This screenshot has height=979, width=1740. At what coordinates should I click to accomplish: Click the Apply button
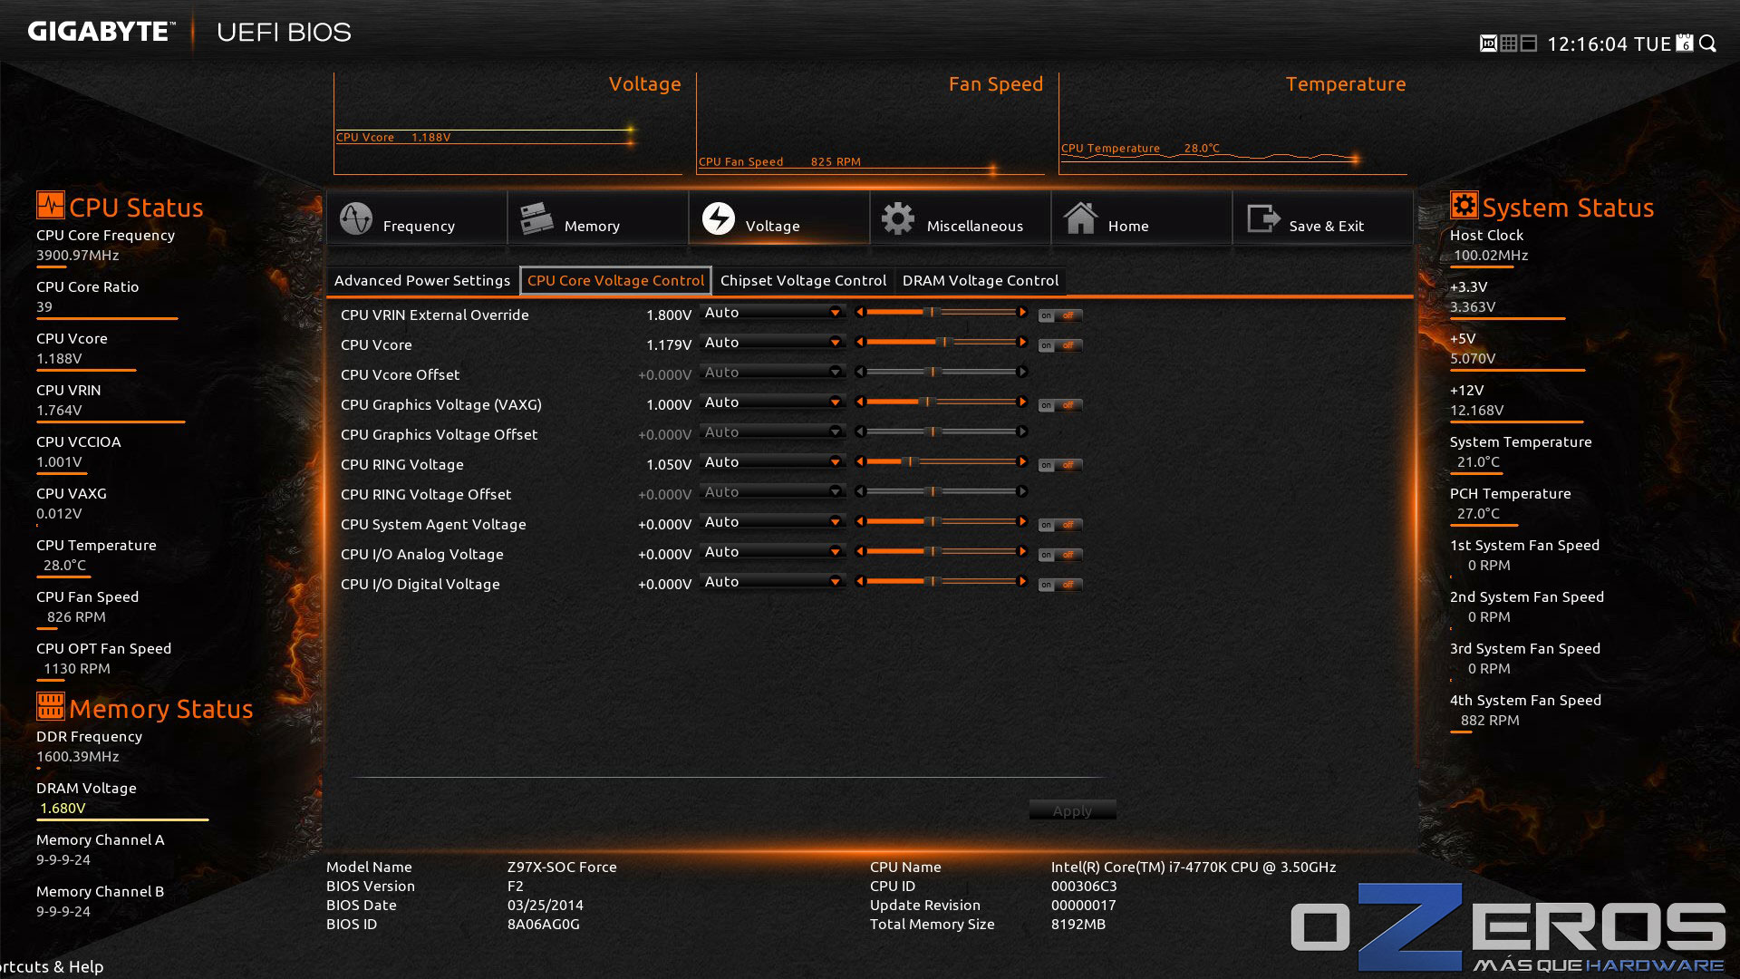pyautogui.click(x=1072, y=811)
